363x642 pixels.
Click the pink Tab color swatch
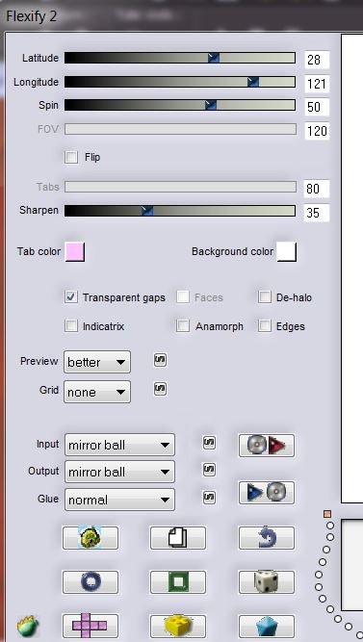[x=74, y=251]
